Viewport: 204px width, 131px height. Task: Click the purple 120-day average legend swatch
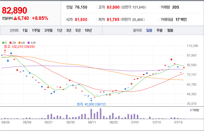[29, 43]
